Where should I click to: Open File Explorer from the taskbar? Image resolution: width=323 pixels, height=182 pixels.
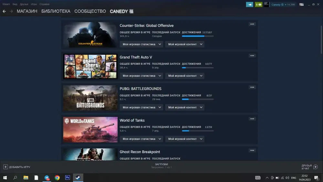pos(26,177)
